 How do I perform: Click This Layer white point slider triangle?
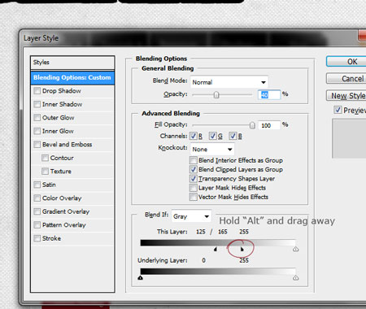pos(296,249)
